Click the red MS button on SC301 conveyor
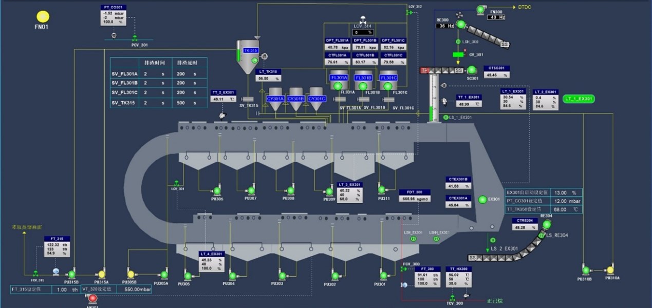652x308 pixels. [x=424, y=70]
